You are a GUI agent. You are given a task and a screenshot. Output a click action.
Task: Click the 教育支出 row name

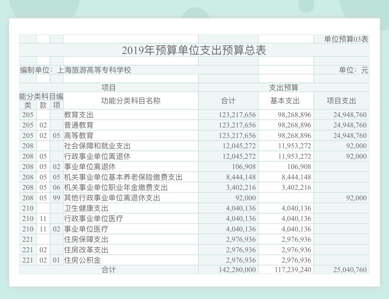coord(79,115)
